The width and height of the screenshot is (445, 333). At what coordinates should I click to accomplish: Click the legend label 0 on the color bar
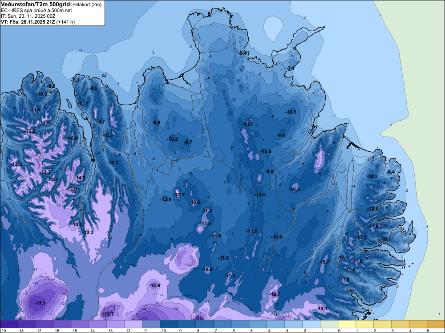pos(339,331)
